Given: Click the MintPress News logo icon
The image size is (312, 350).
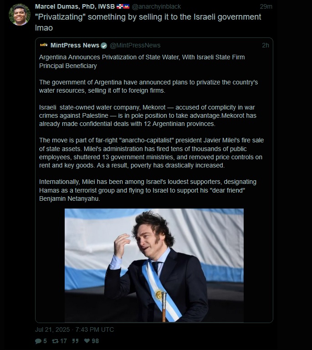Looking at the screenshot, I should tap(44, 45).
